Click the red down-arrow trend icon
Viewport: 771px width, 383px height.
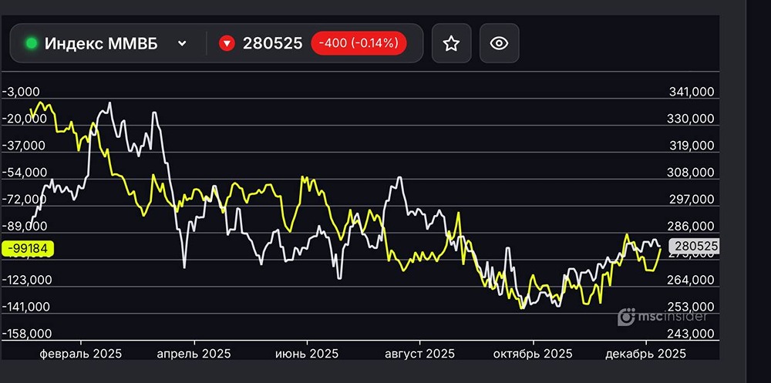click(x=227, y=44)
